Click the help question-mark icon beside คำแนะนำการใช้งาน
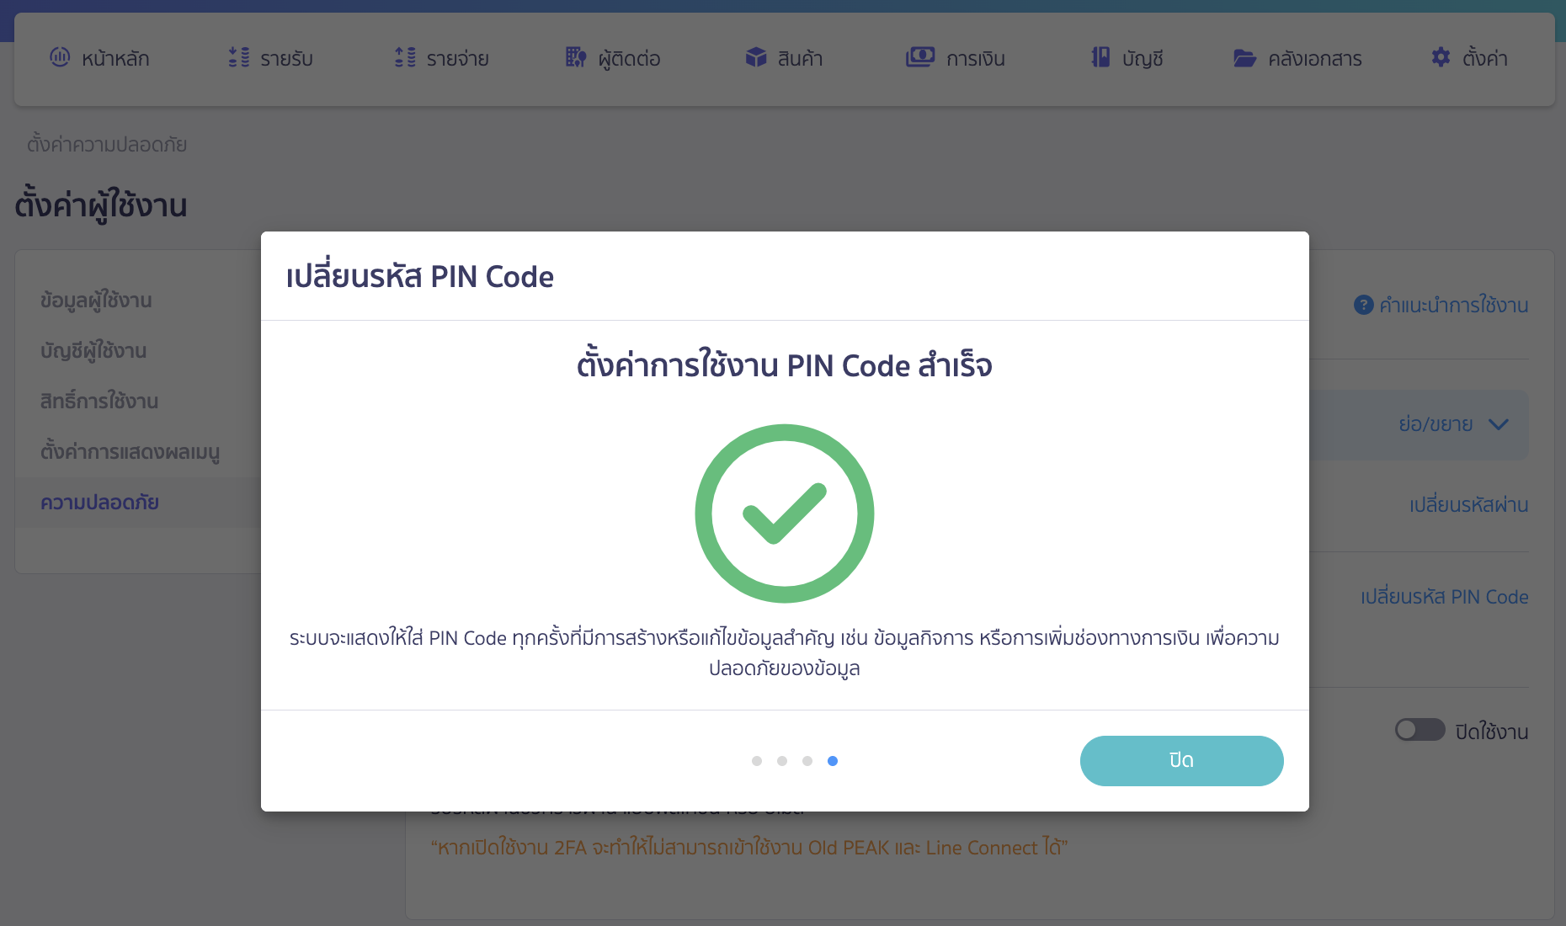 click(1363, 306)
